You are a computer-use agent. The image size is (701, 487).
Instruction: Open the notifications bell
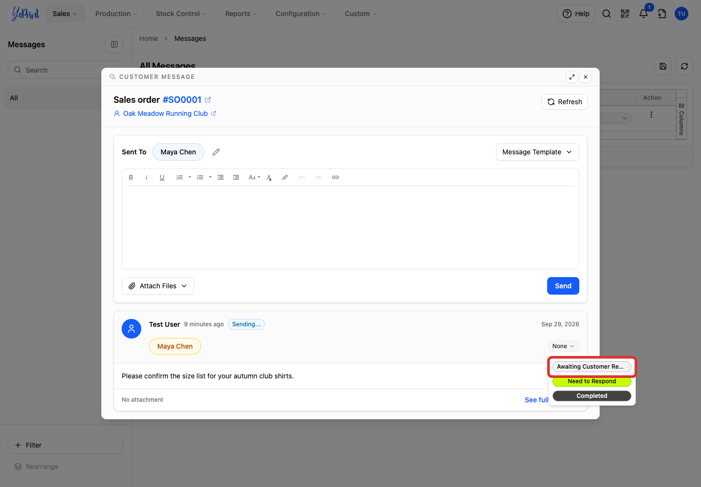[x=644, y=14]
